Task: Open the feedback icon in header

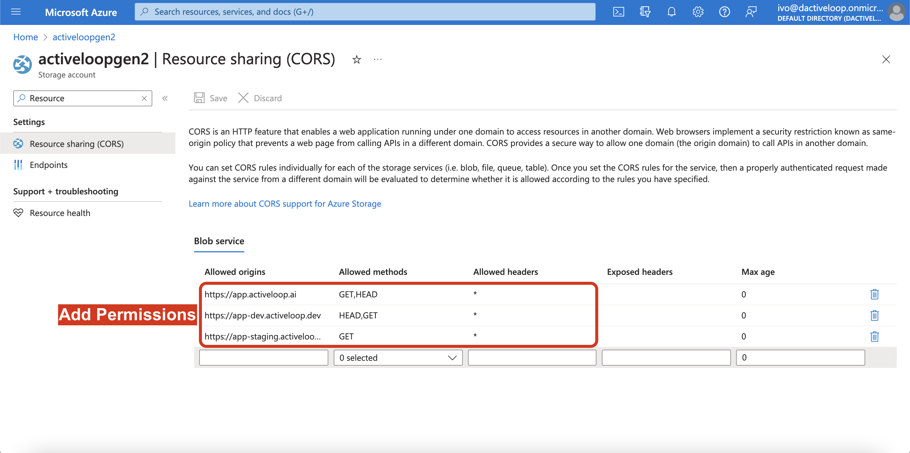Action: (751, 12)
